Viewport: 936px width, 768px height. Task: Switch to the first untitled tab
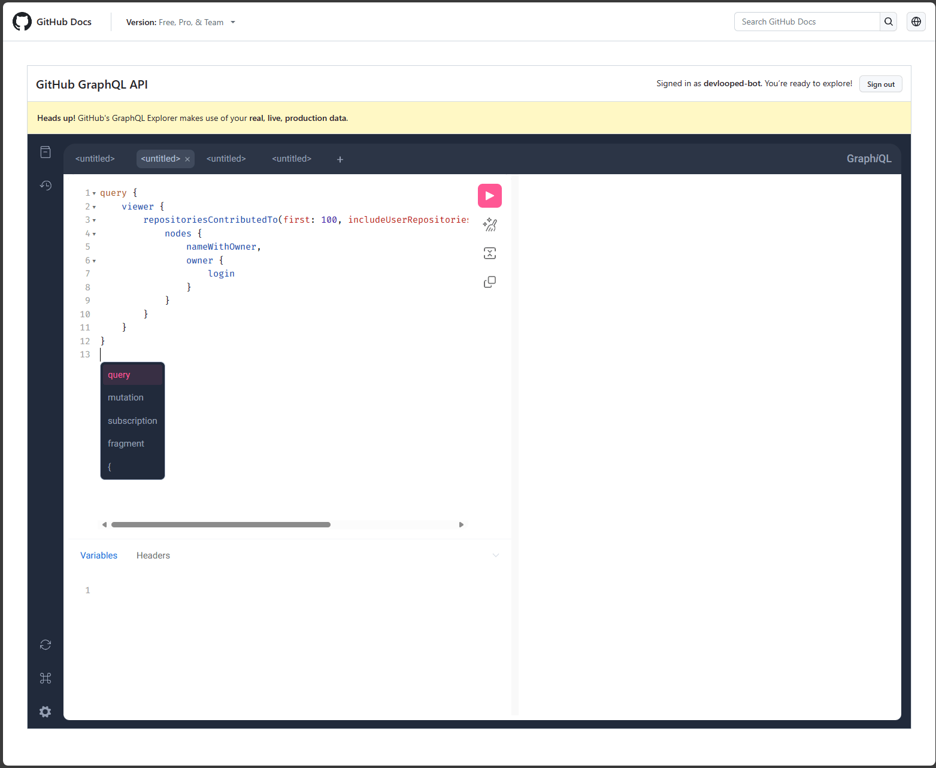click(95, 159)
